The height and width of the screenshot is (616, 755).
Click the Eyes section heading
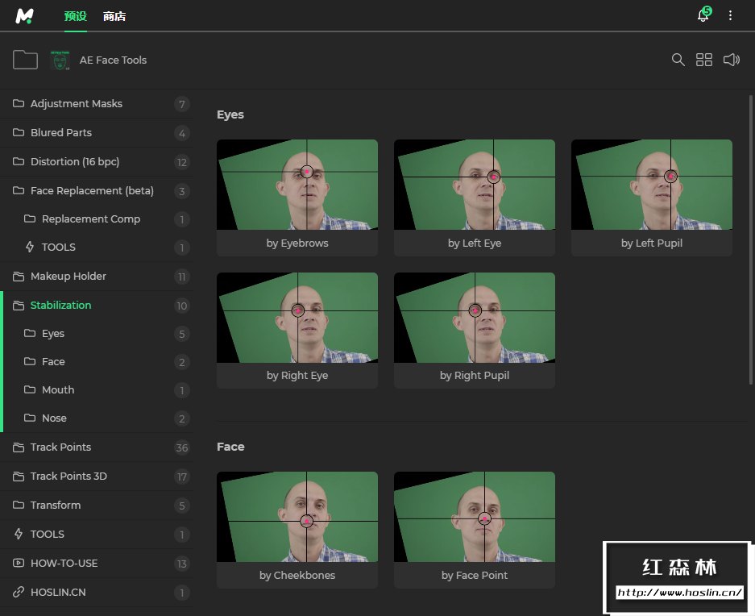tap(230, 114)
